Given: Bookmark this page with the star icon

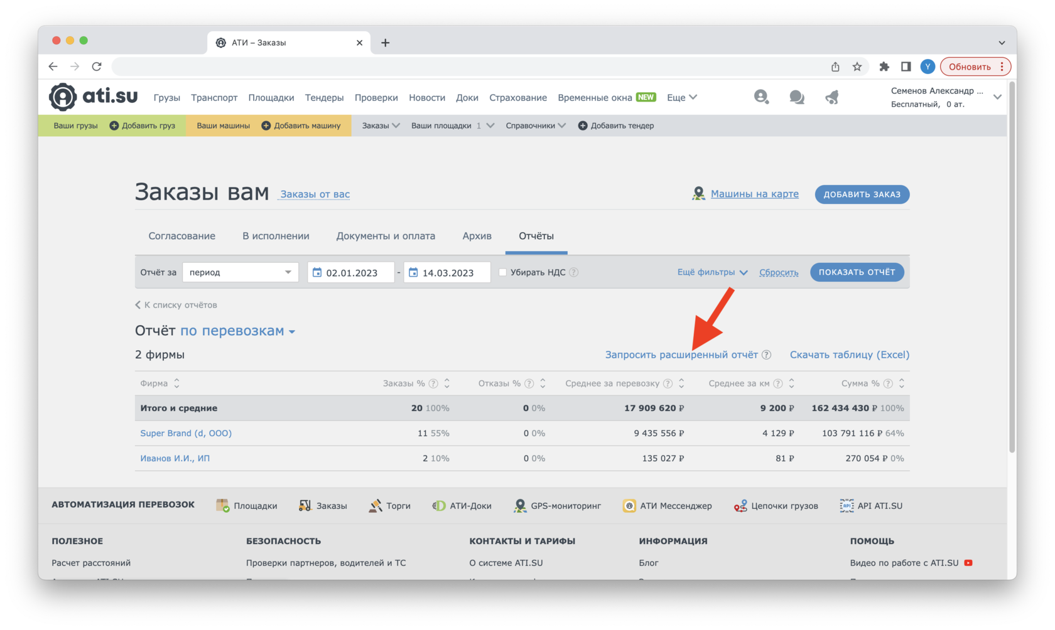Looking at the screenshot, I should click(x=857, y=67).
